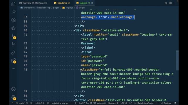Click id="password" on line 46
Viewport: 188px width, 105px height.
(x=93, y=61)
